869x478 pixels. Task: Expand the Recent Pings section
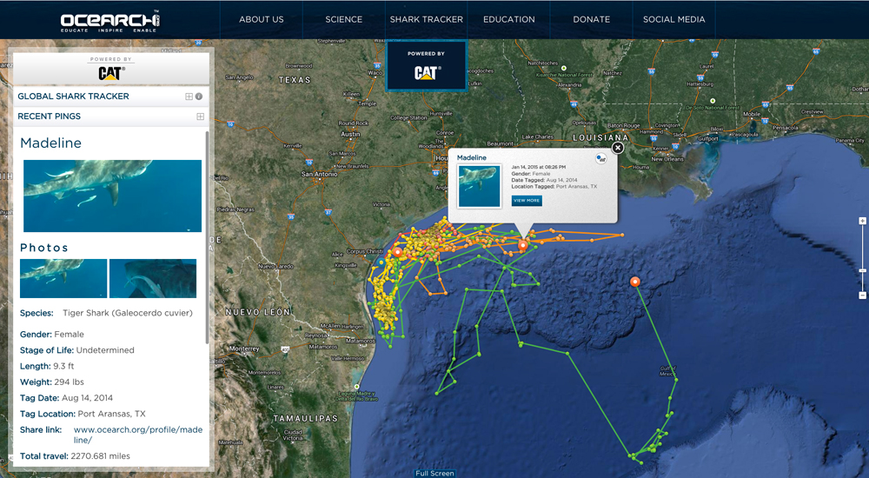pos(111,116)
